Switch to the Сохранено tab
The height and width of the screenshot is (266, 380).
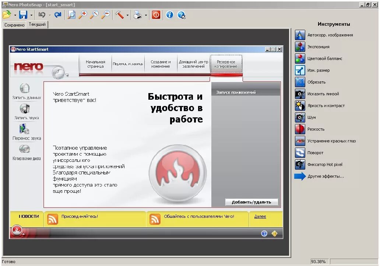(14, 25)
